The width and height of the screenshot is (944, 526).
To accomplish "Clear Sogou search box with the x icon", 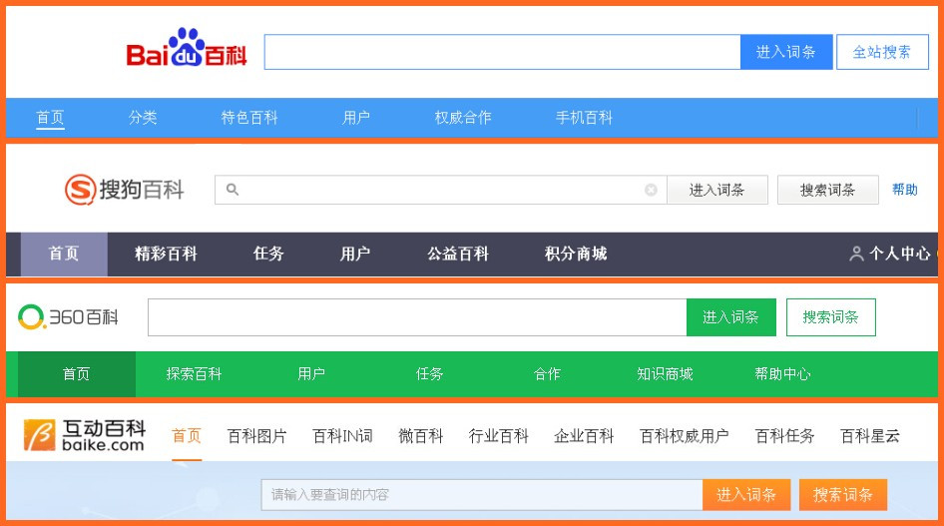I will pos(651,191).
